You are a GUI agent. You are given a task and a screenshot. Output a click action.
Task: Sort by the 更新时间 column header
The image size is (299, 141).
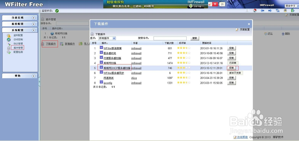click(207, 43)
